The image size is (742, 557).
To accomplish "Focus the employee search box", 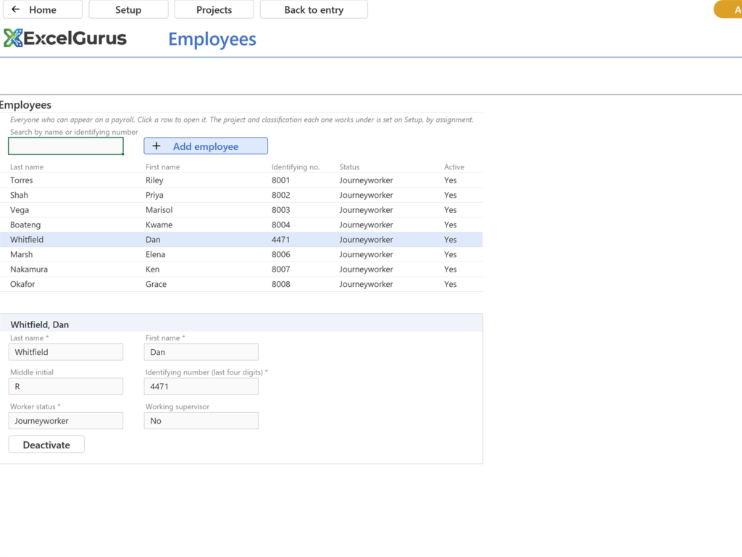I will click(66, 146).
